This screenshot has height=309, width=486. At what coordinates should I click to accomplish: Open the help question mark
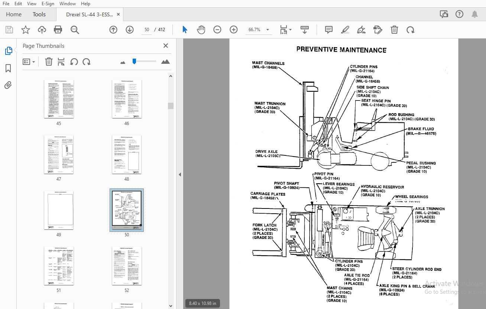[x=459, y=14]
